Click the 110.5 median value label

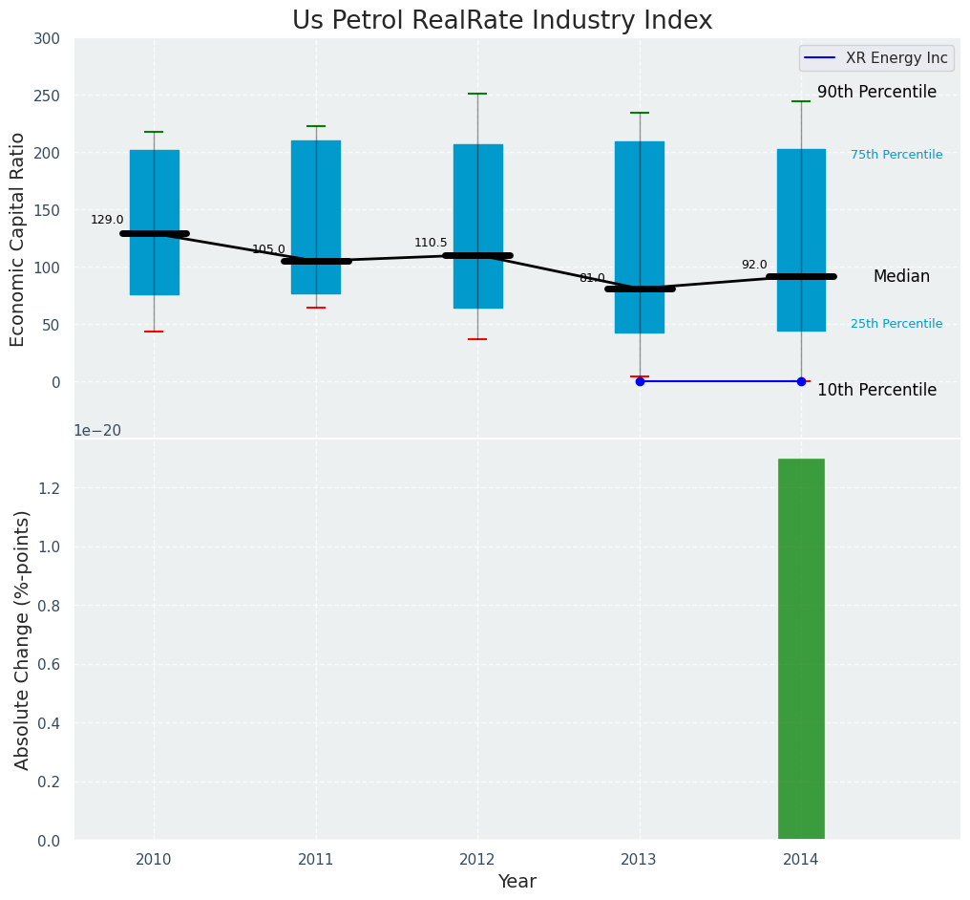coord(431,243)
